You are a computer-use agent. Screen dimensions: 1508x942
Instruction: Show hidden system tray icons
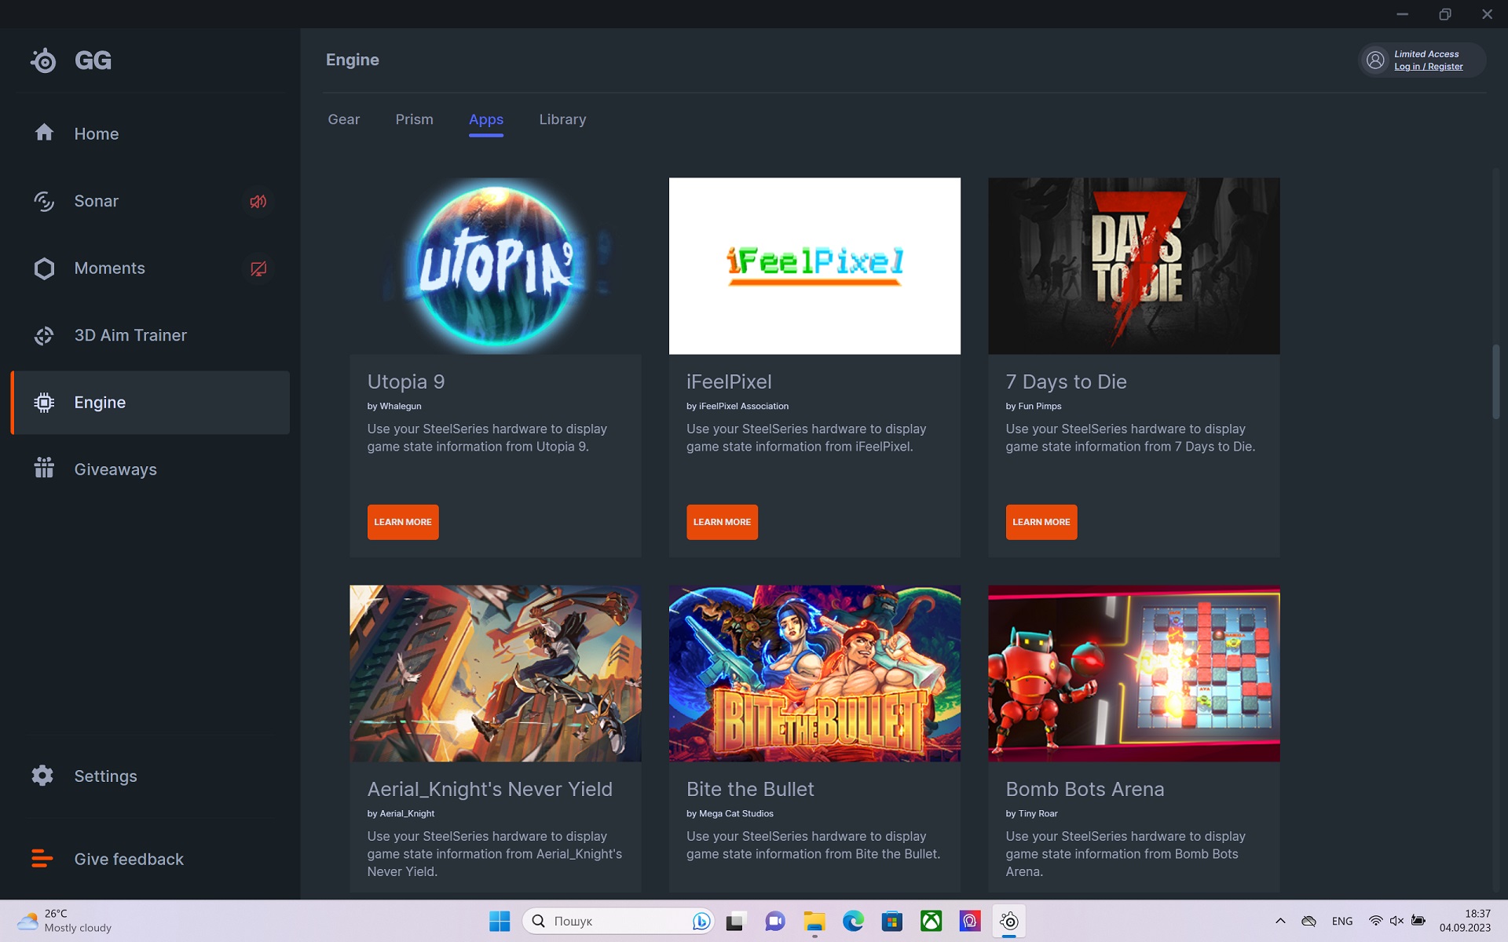[1280, 921]
